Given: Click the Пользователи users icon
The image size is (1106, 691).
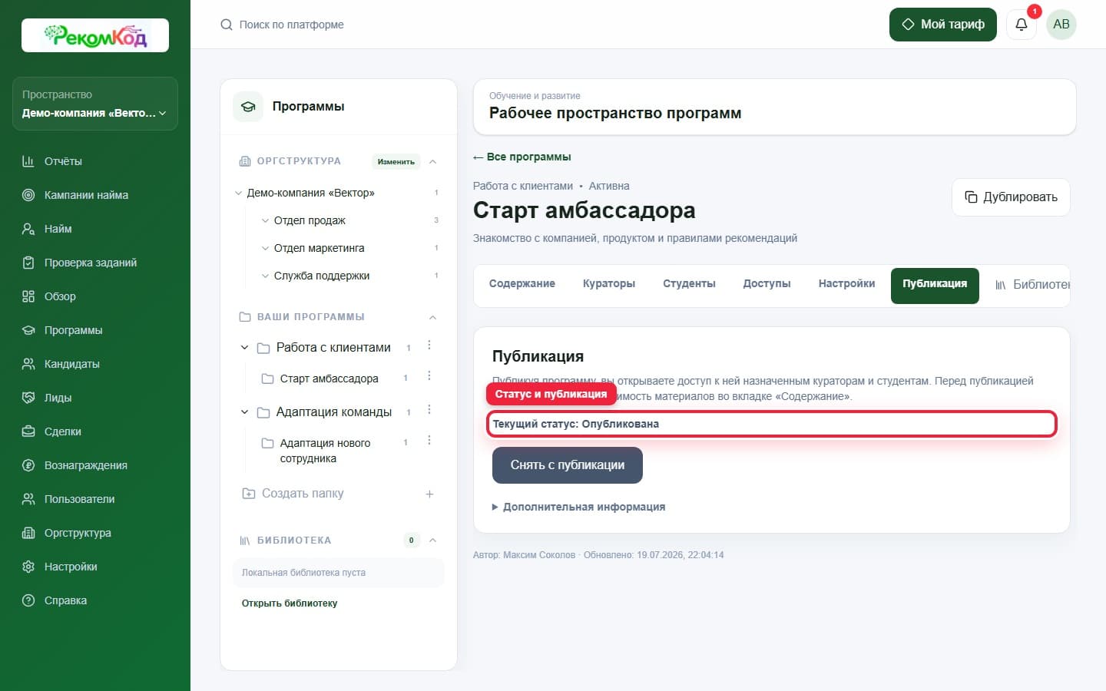Looking at the screenshot, I should tap(28, 499).
